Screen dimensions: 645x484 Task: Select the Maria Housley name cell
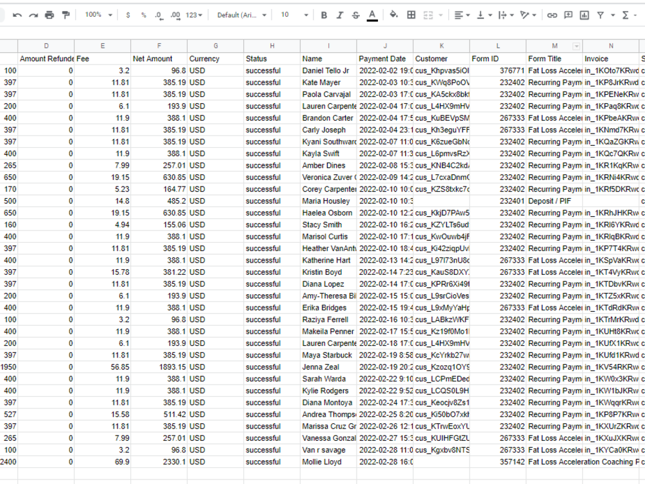(328, 201)
